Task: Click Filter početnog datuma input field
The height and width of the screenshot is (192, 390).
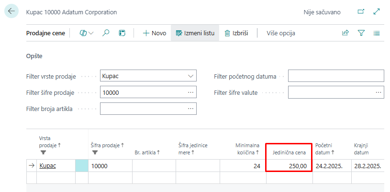Action: tap(335, 76)
